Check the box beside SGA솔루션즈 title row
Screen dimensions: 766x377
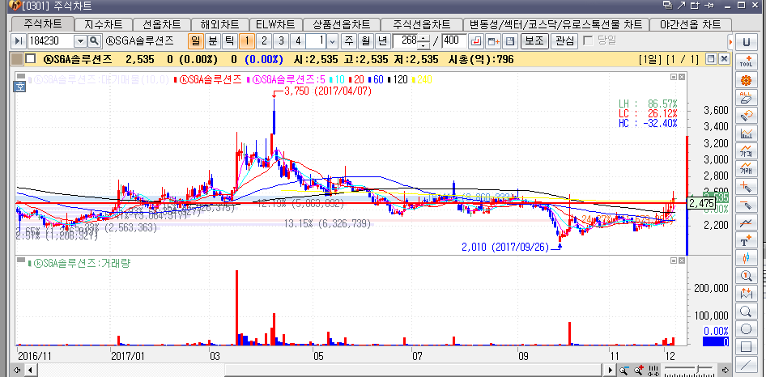[x=31, y=59]
